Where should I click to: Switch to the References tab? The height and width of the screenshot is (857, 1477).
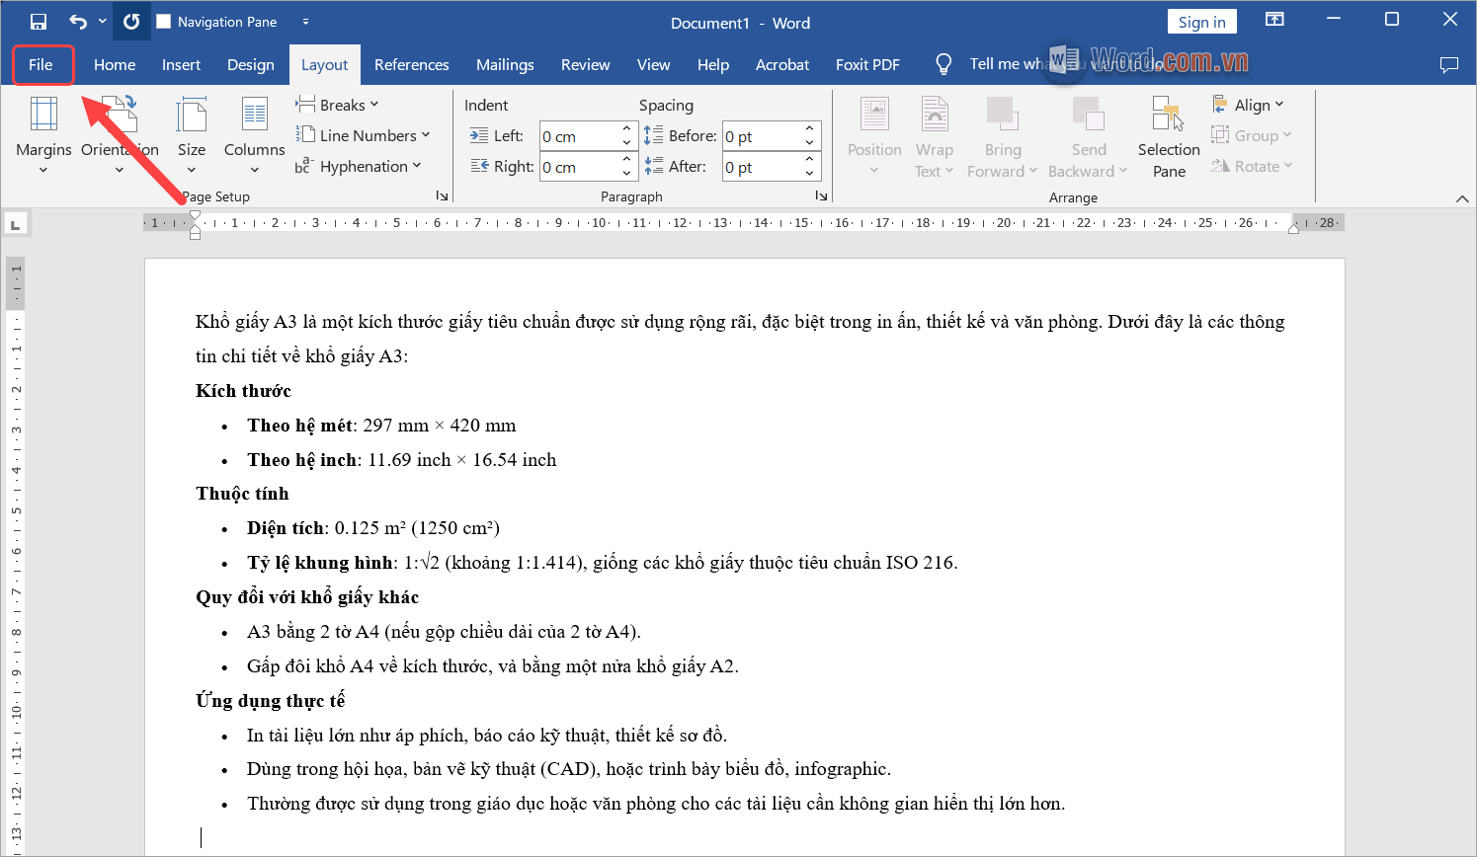tap(411, 64)
